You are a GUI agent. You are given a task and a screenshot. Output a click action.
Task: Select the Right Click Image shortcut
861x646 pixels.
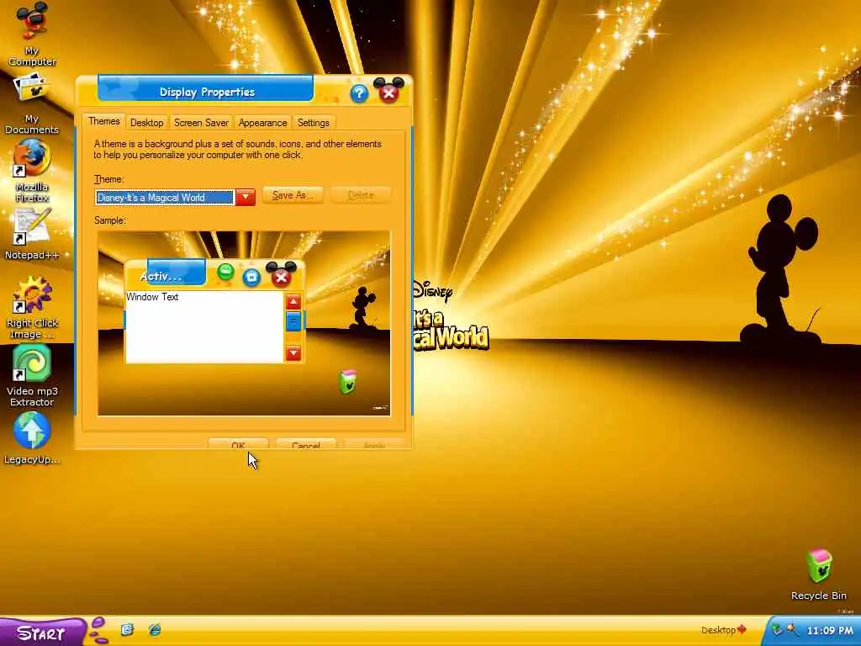(x=32, y=308)
